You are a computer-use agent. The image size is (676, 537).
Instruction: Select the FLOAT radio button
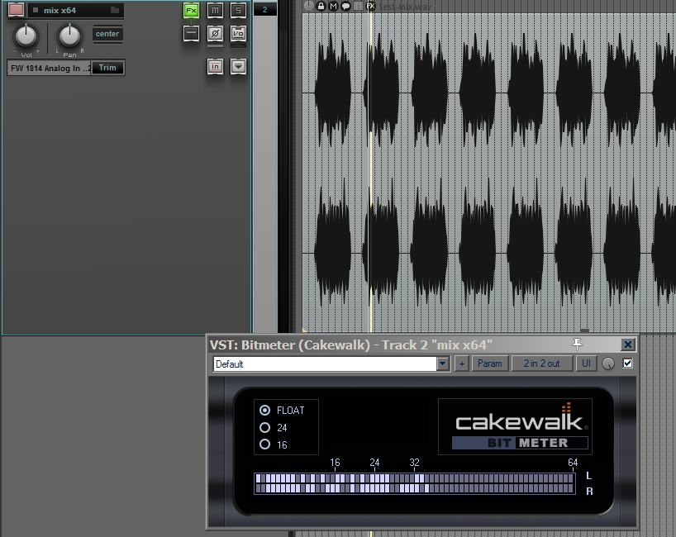[264, 410]
